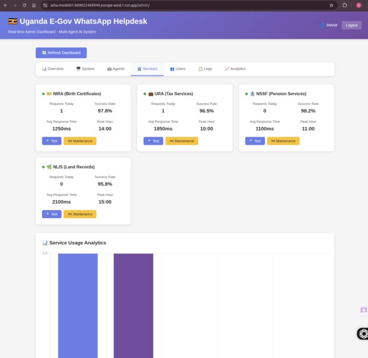Test the URA Tax Services
Screen dimensions: 368x358
pyautogui.click(x=153, y=141)
